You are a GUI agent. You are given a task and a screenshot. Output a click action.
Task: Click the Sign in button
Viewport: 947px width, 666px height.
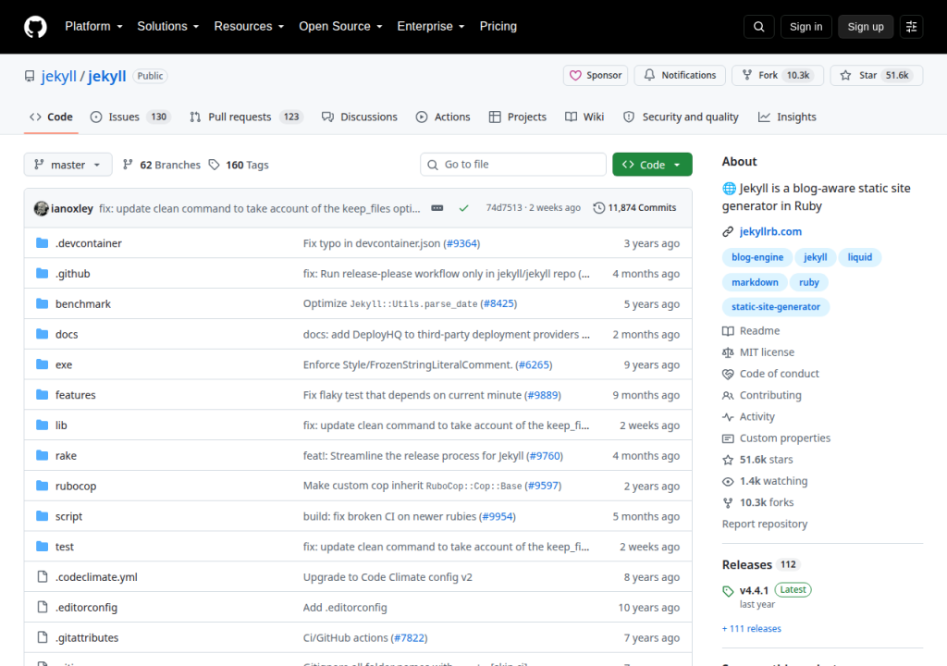pyautogui.click(x=806, y=27)
